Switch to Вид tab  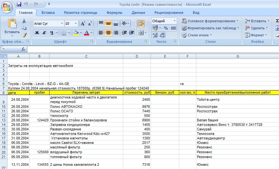click(x=196, y=13)
